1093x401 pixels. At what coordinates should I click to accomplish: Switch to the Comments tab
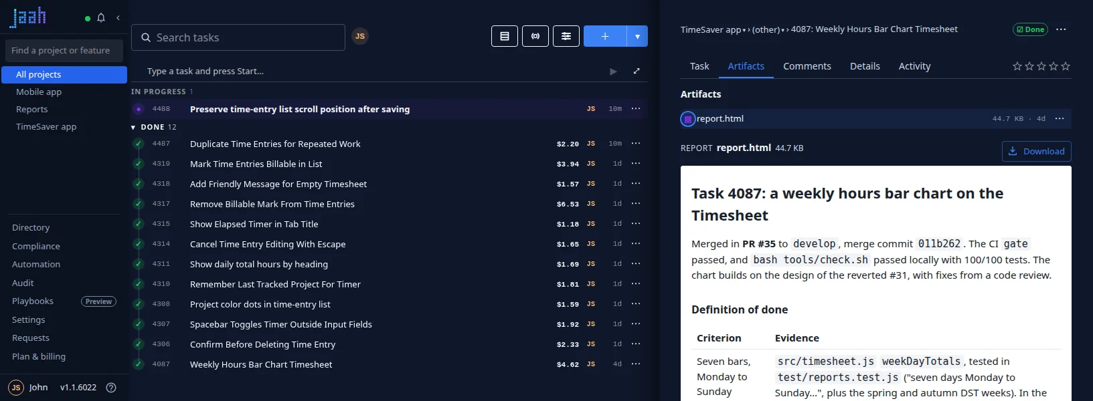[807, 66]
